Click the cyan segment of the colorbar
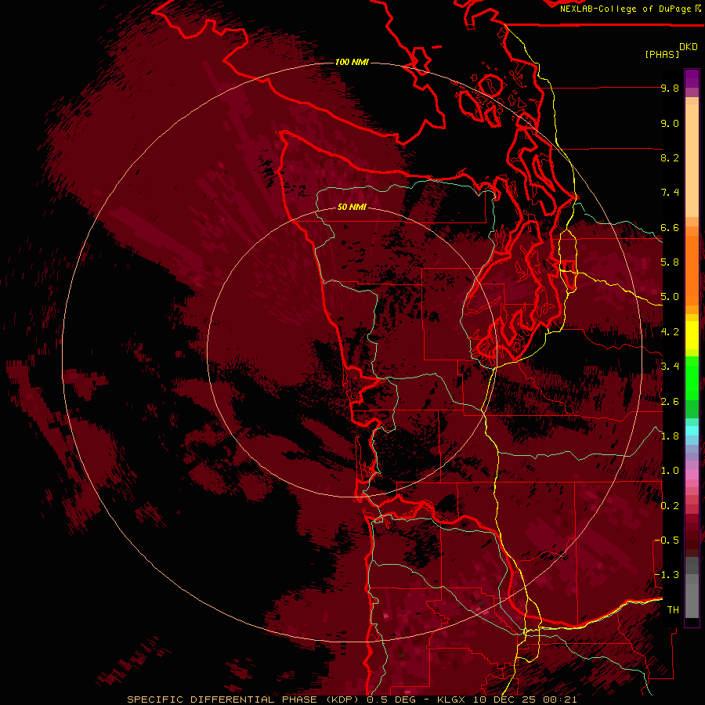Image resolution: width=705 pixels, height=705 pixels. coord(692,431)
